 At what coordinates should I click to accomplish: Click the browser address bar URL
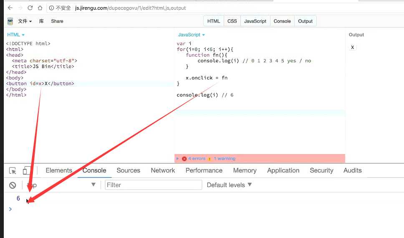(130, 8)
